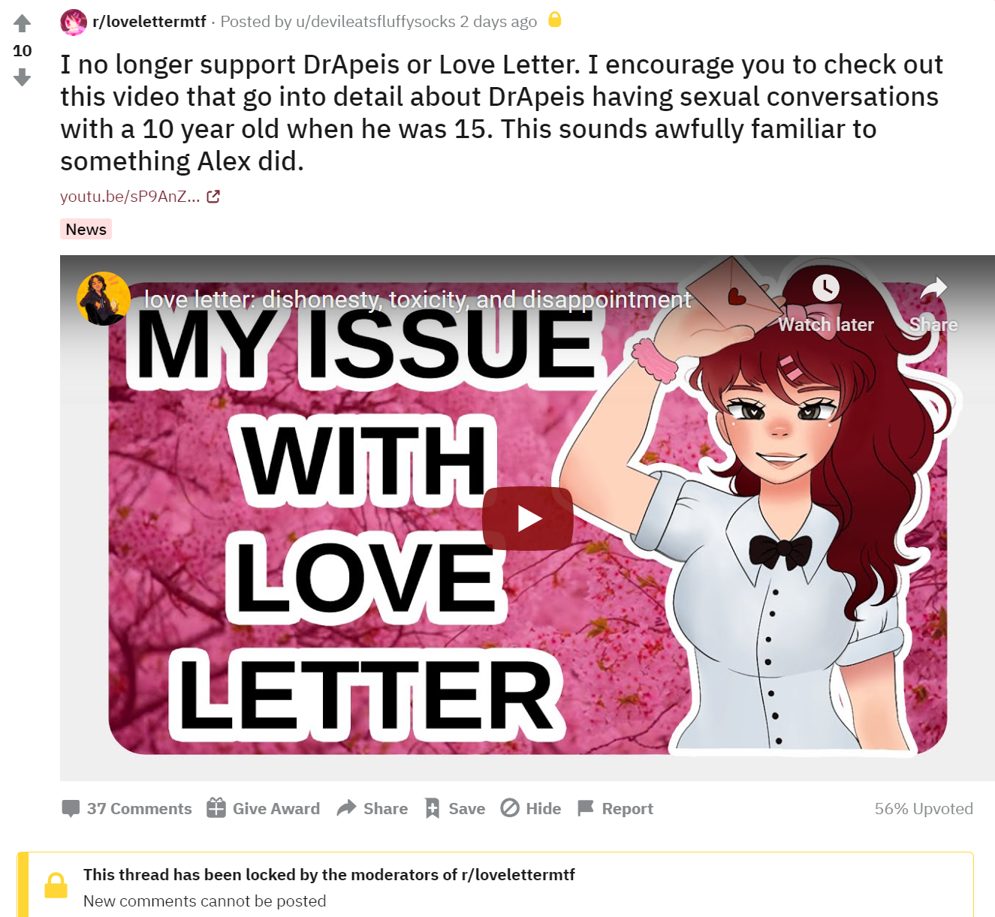The width and height of the screenshot is (995, 917).
Task: Open the youtu.be/sP9AnZ... link
Action: pyautogui.click(x=130, y=197)
